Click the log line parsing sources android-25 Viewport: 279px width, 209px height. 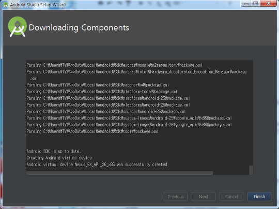pos(106,112)
